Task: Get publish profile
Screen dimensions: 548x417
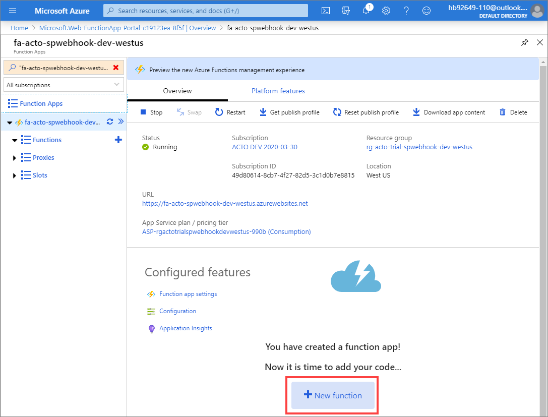Action: click(x=289, y=112)
